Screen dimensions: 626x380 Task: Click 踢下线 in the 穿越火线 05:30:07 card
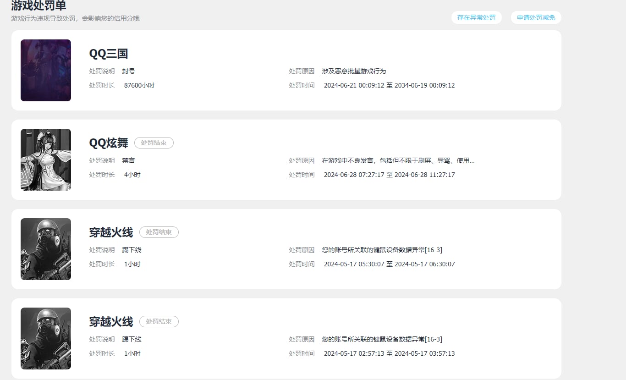(132, 250)
